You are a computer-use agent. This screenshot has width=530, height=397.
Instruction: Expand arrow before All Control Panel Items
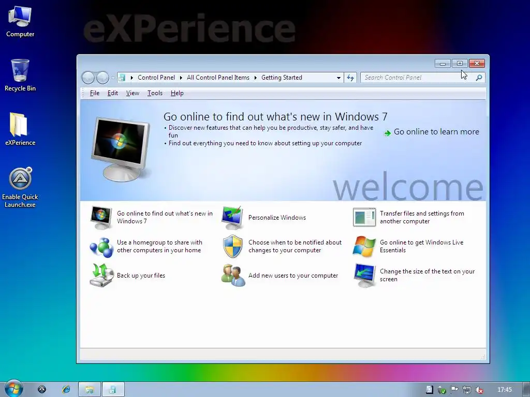[x=181, y=78]
